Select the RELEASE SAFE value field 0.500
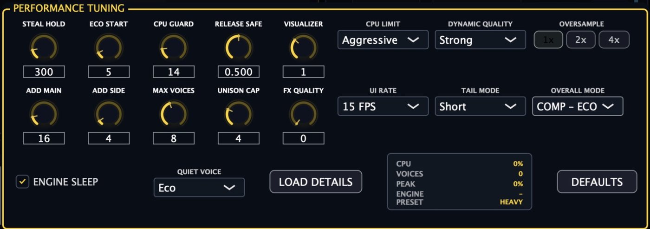 [239, 72]
